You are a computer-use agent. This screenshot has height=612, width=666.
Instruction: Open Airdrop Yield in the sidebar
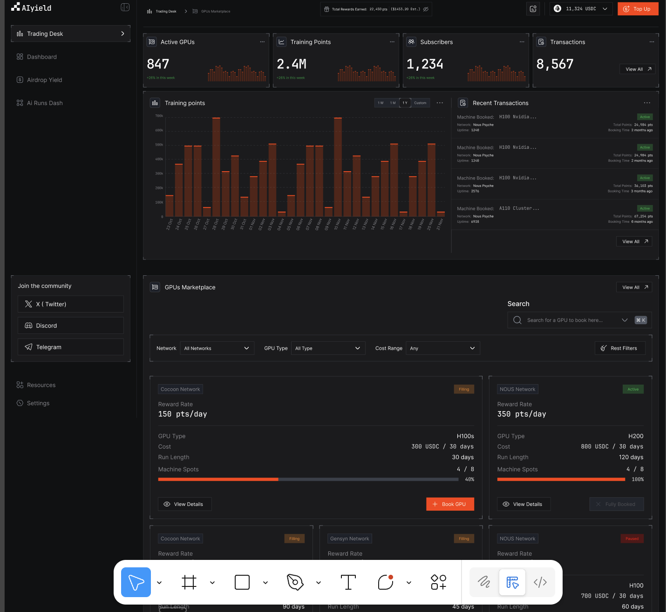(x=44, y=80)
